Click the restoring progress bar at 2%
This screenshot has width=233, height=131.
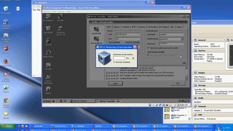[x=119, y=58]
